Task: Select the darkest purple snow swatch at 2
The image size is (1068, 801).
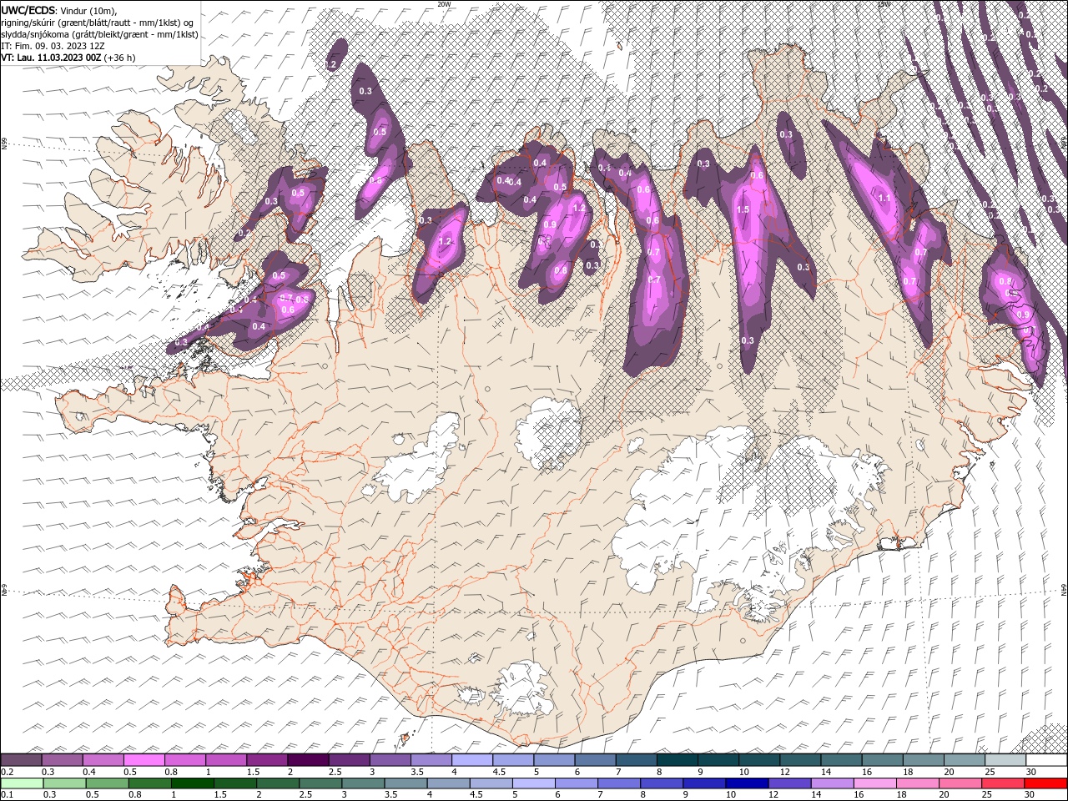Action: [x=308, y=760]
